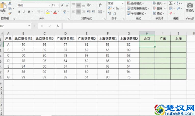This screenshot has width=195, height=116.
Task: Expand the 粘贴 paste options arrow
Action: pyautogui.click(x=3, y=14)
